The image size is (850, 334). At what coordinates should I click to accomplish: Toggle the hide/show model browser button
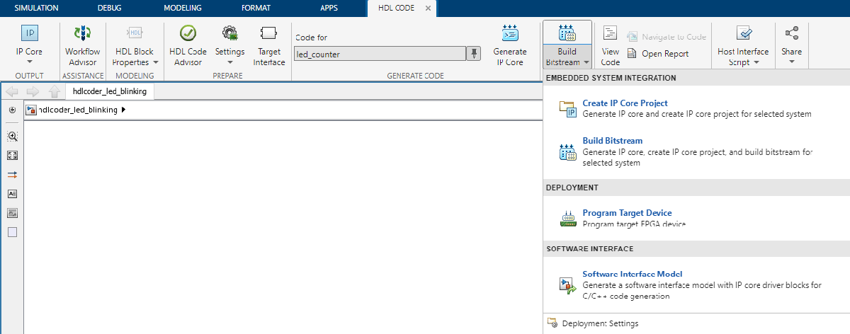pos(12,110)
